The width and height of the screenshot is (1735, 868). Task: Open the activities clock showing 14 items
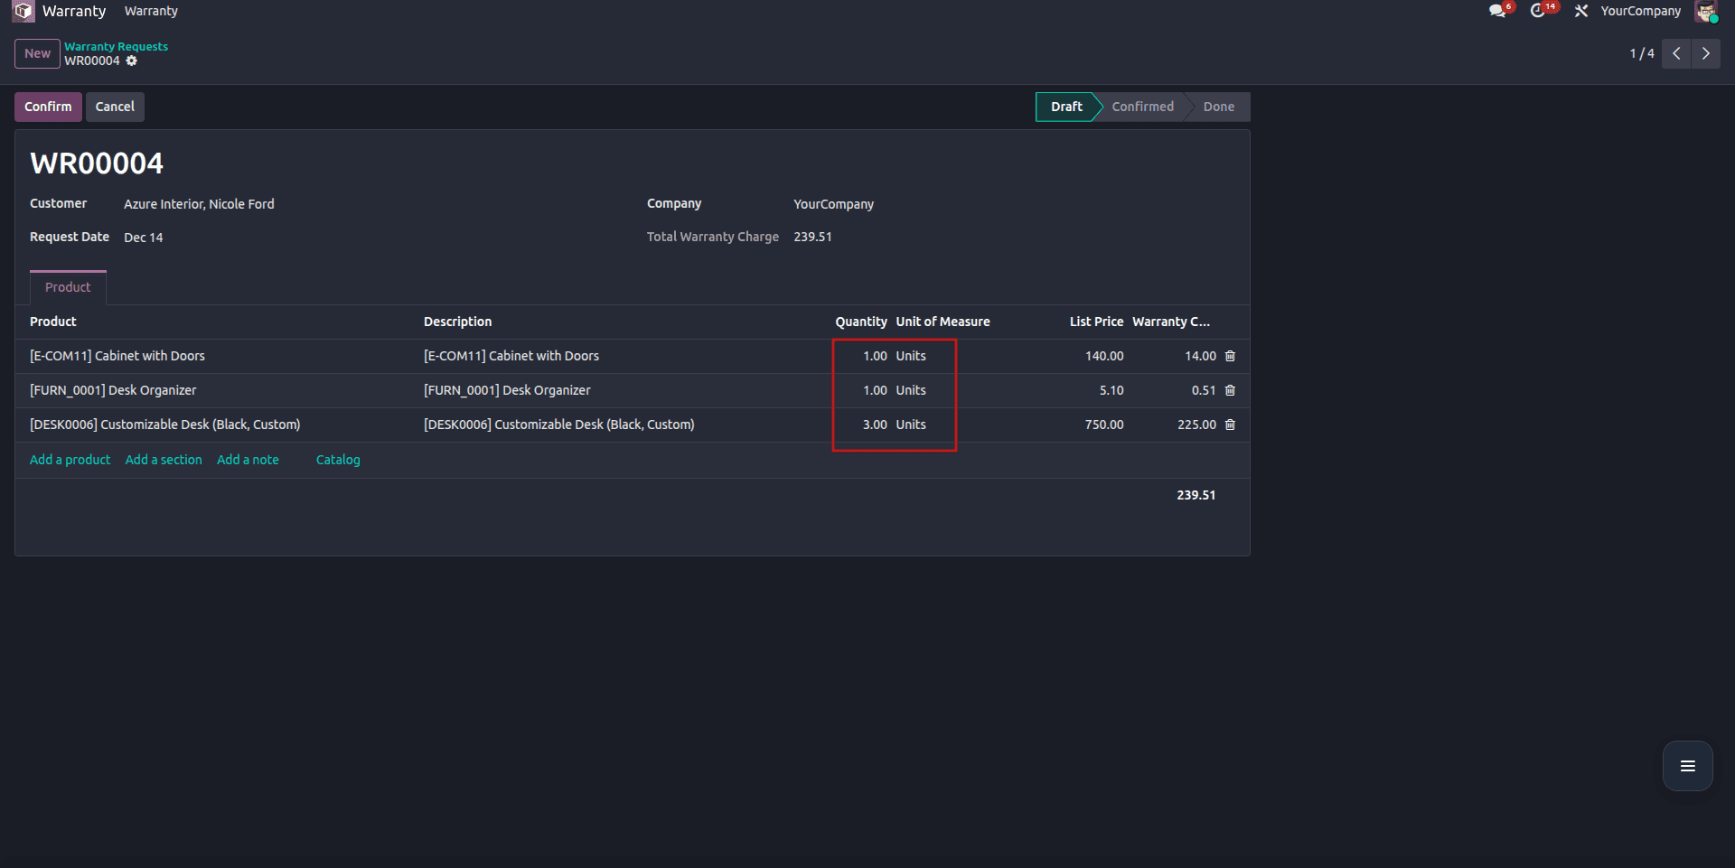click(1542, 11)
